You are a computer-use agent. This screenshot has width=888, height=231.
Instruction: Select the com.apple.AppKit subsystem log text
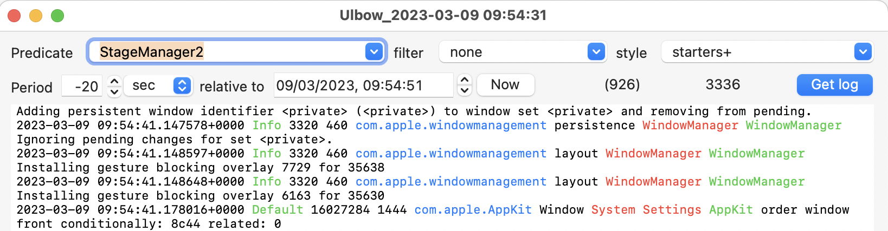tap(473, 210)
